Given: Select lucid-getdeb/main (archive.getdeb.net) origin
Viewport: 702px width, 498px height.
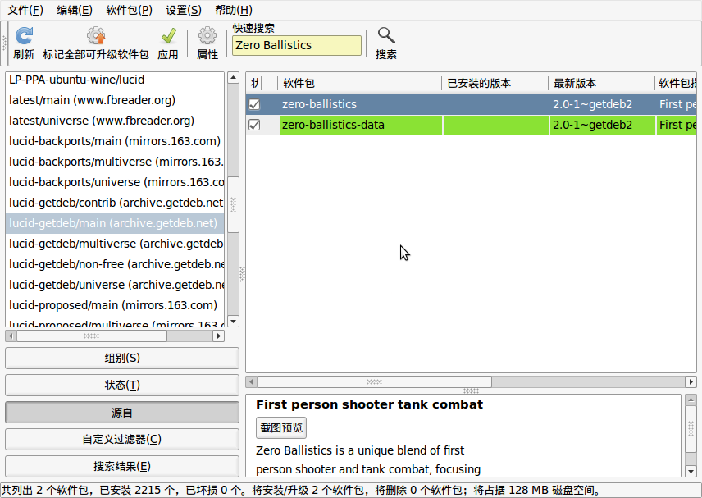Looking at the screenshot, I should pos(115,223).
